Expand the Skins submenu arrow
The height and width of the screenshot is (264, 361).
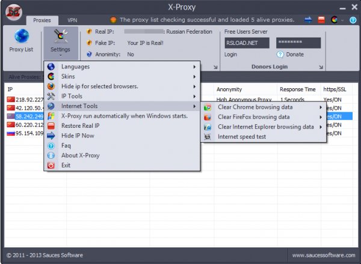(x=194, y=77)
